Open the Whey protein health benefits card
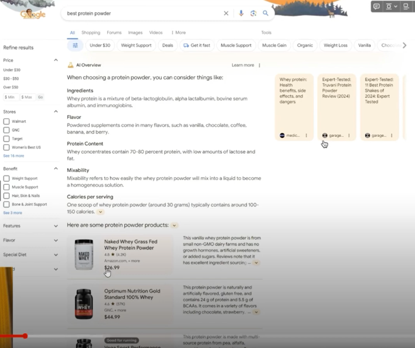This screenshot has width=415, height=348. pos(294,107)
